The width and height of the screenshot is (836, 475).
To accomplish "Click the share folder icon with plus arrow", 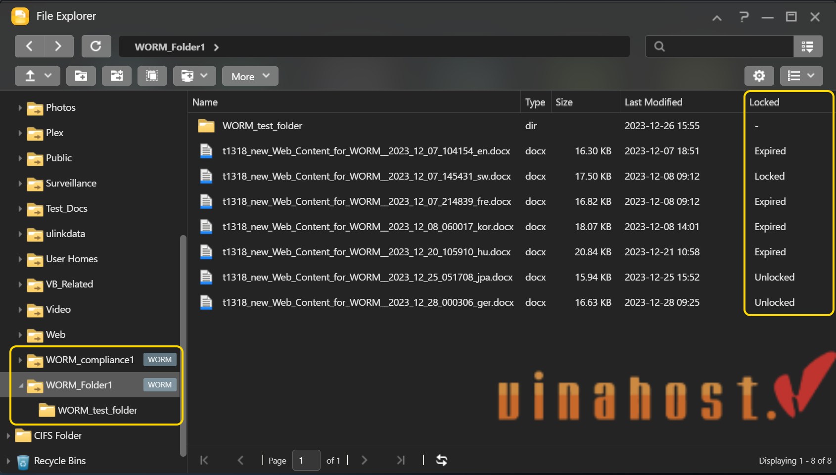I will point(117,76).
